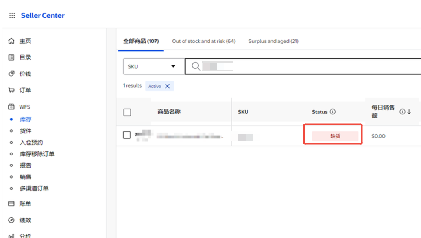Click the Status column info icon
This screenshot has width=421, height=238.
click(x=333, y=112)
